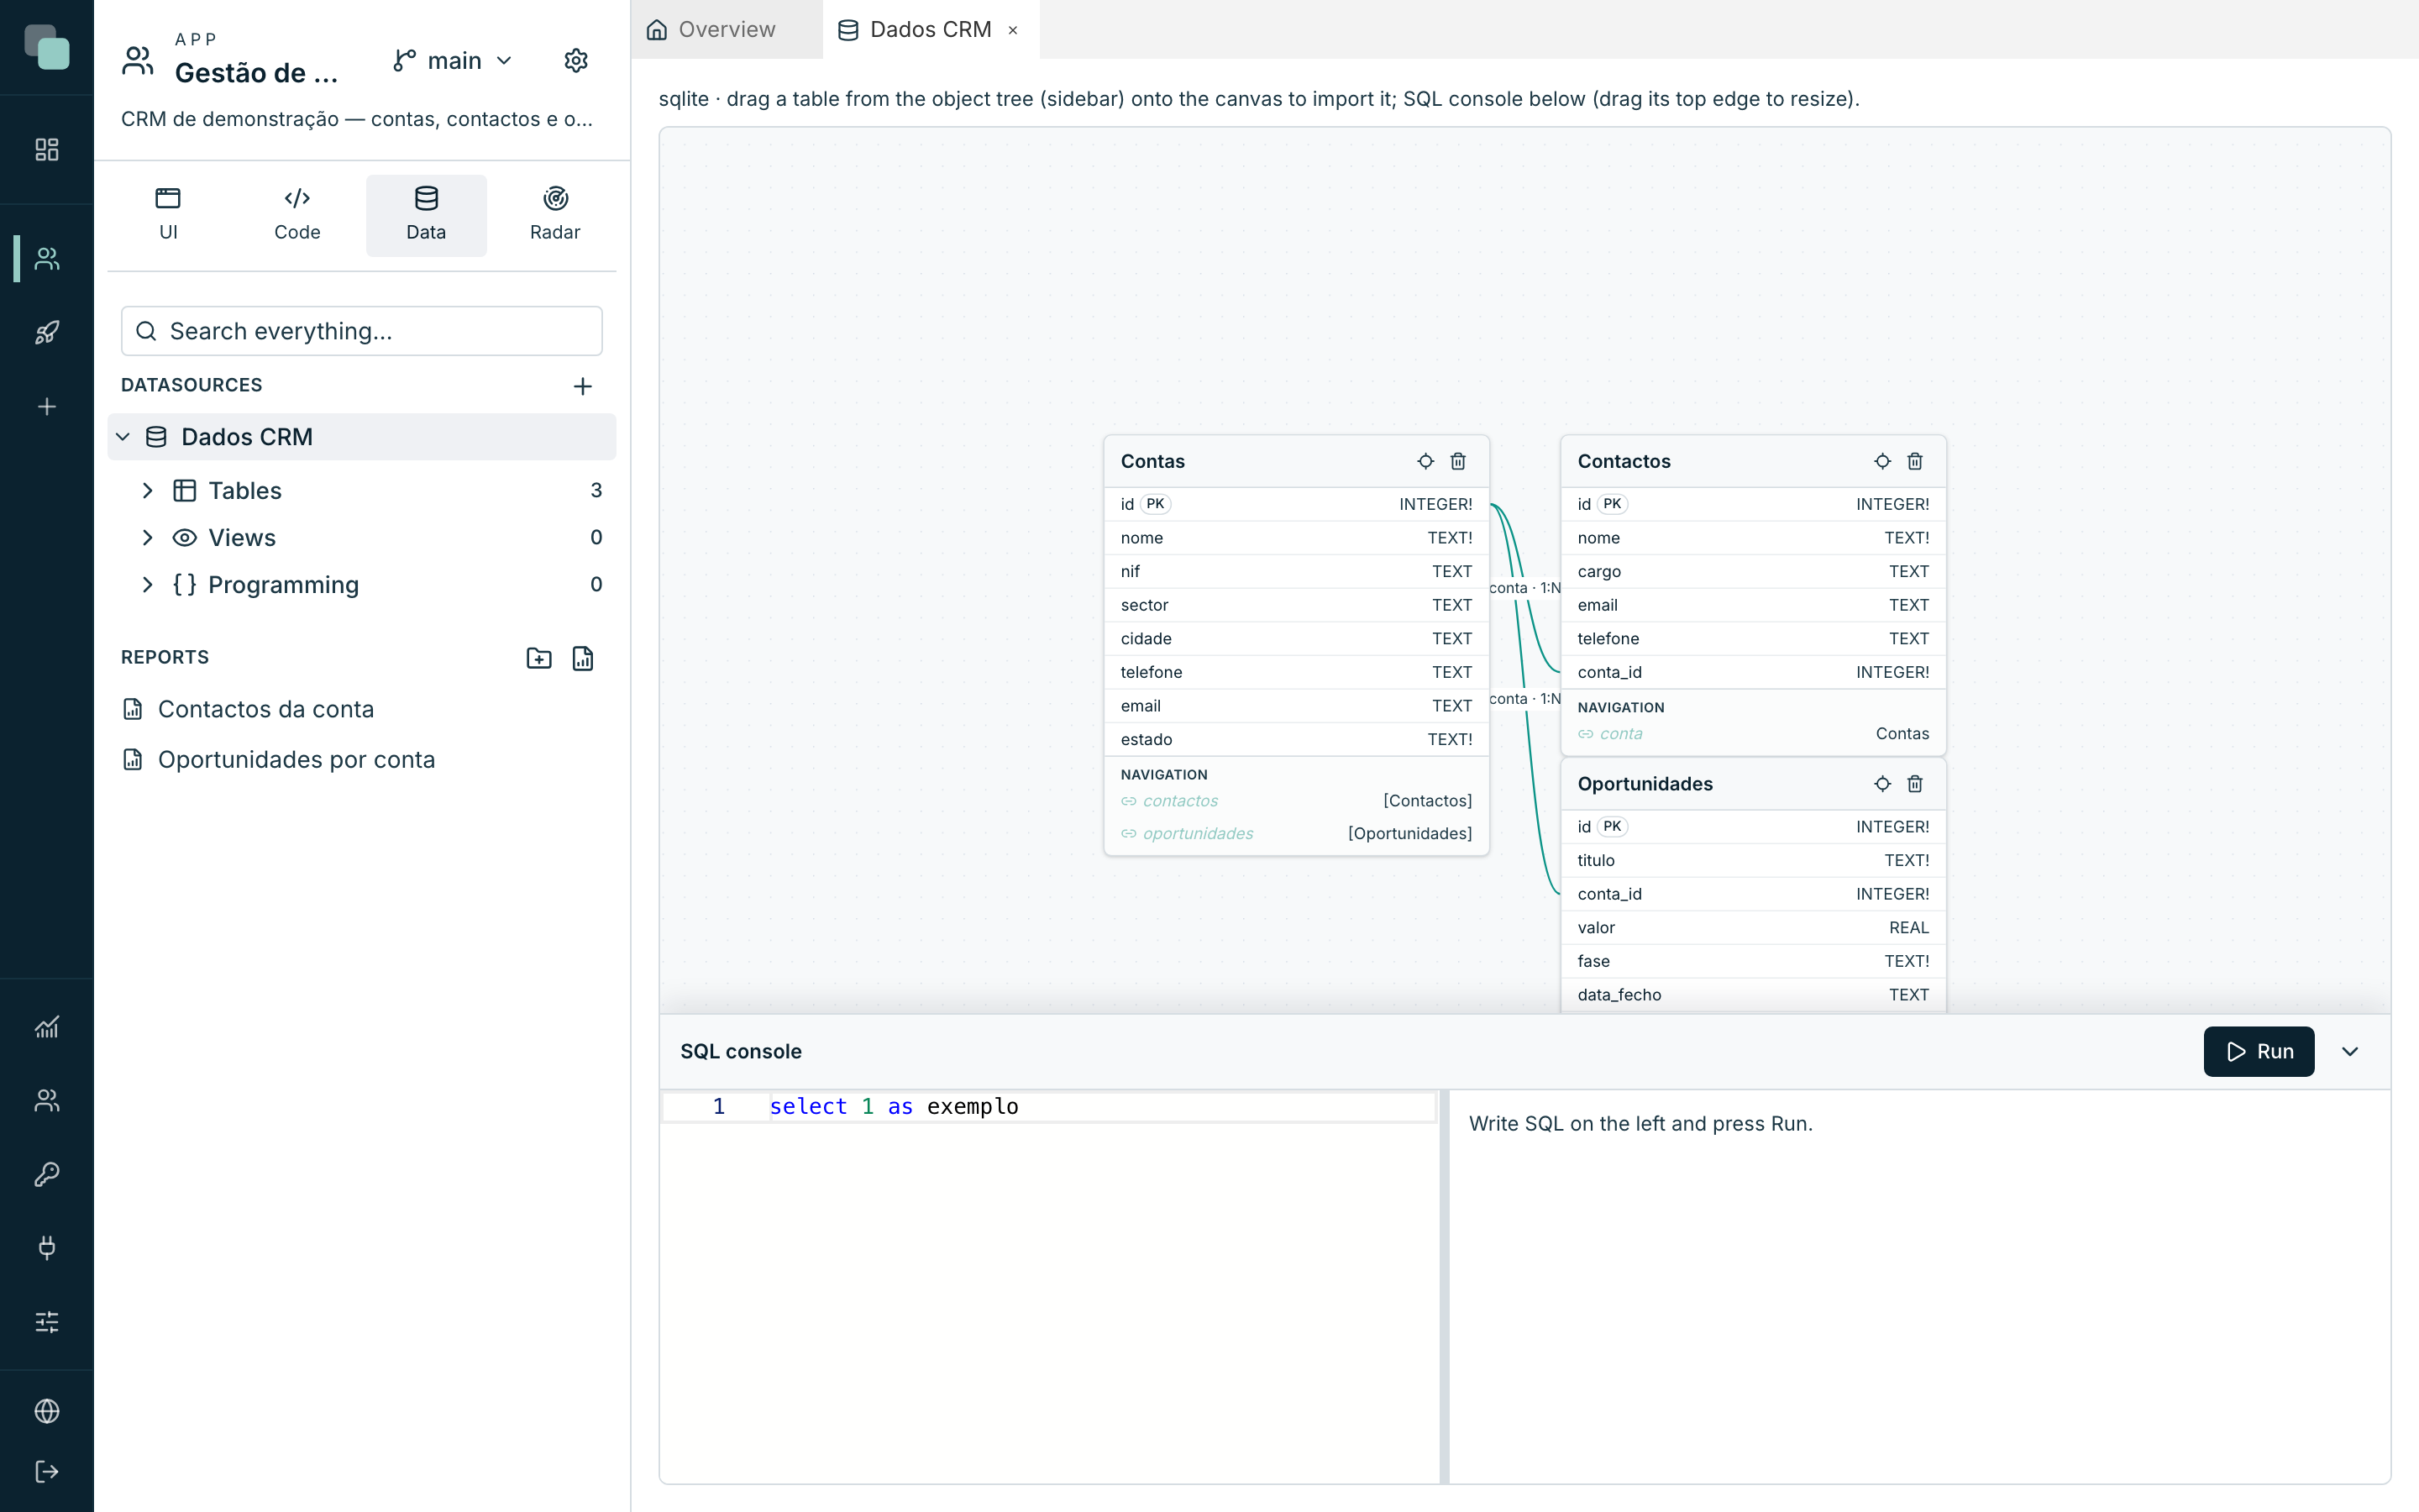Follow the conta navigation link in Contactos
The height and width of the screenshot is (1512, 2419).
click(x=1620, y=733)
